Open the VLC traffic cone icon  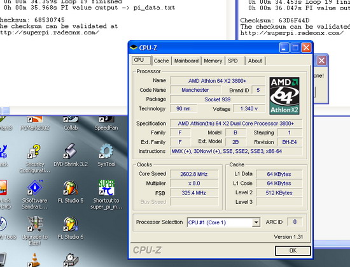coord(34,260)
